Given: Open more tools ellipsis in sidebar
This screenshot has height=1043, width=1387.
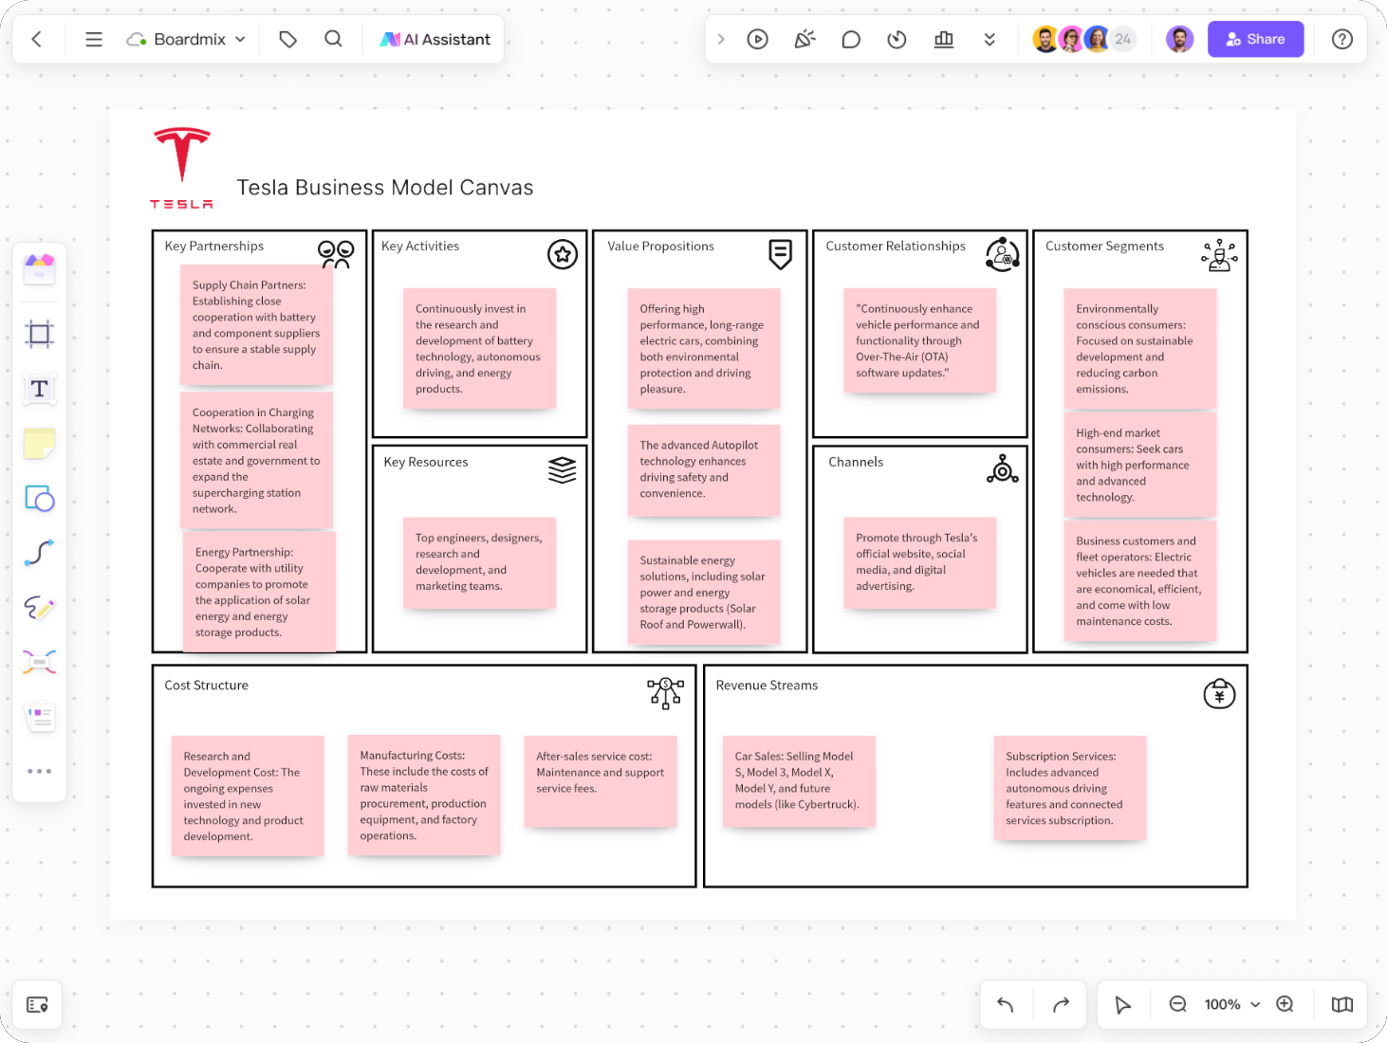Looking at the screenshot, I should tap(40, 771).
